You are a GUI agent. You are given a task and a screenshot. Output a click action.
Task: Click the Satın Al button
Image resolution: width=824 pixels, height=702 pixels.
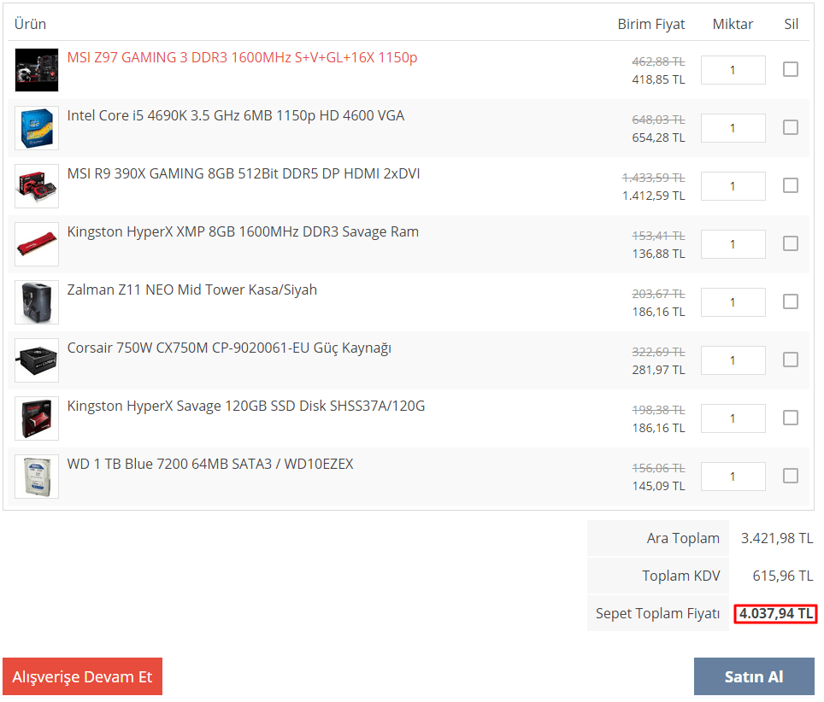[x=754, y=676]
